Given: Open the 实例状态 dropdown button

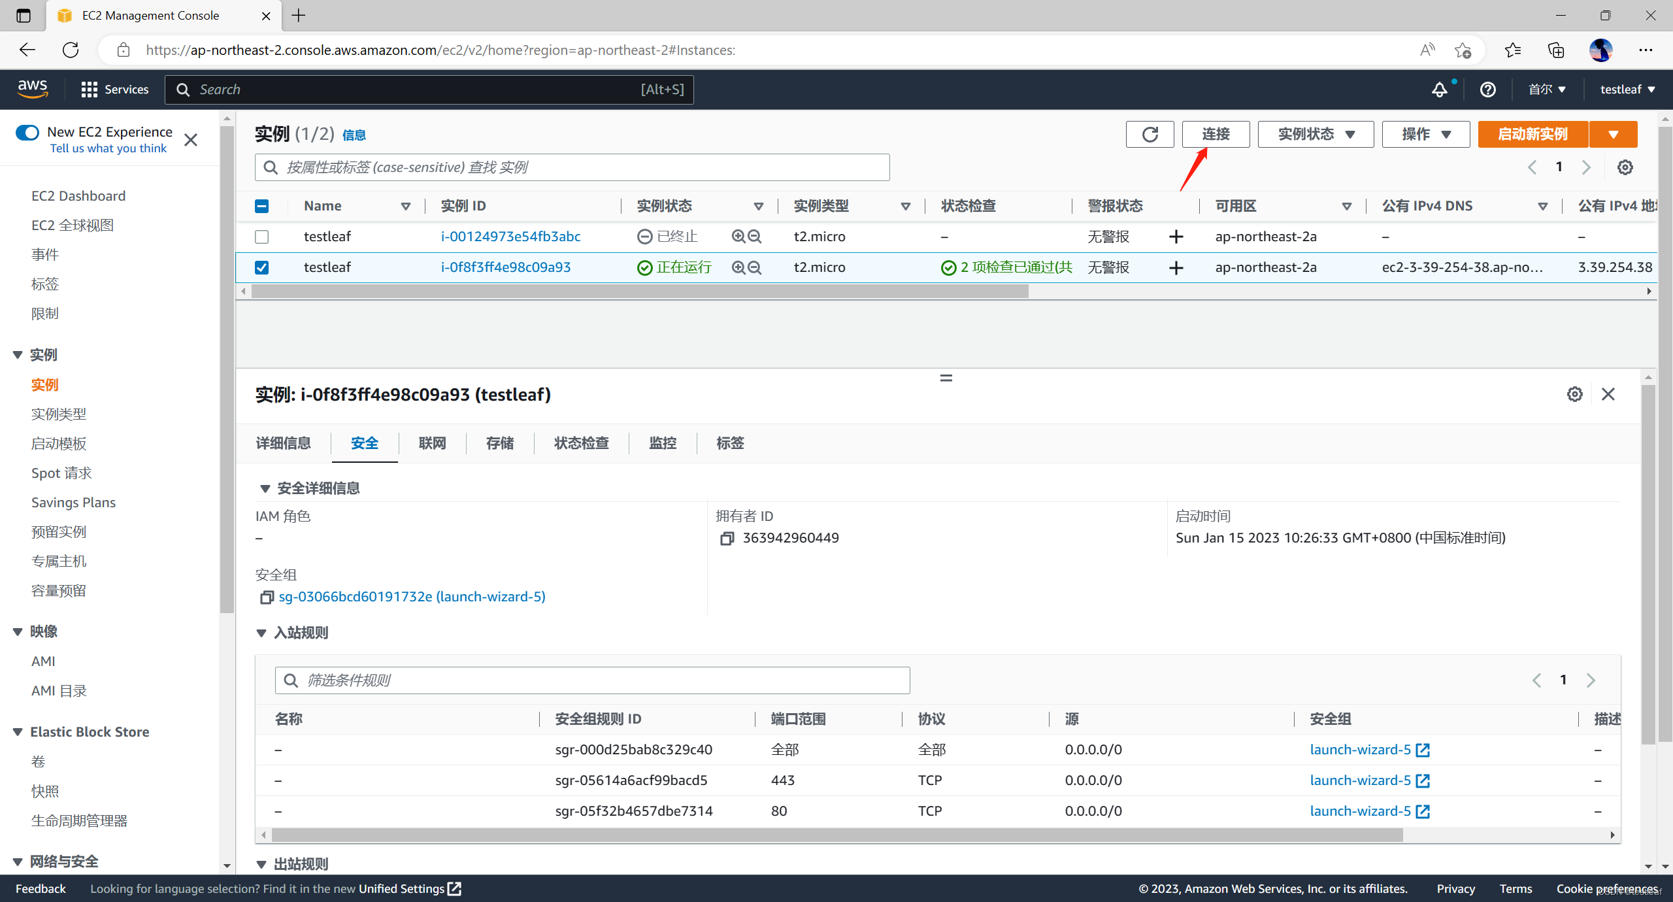Looking at the screenshot, I should [1316, 134].
